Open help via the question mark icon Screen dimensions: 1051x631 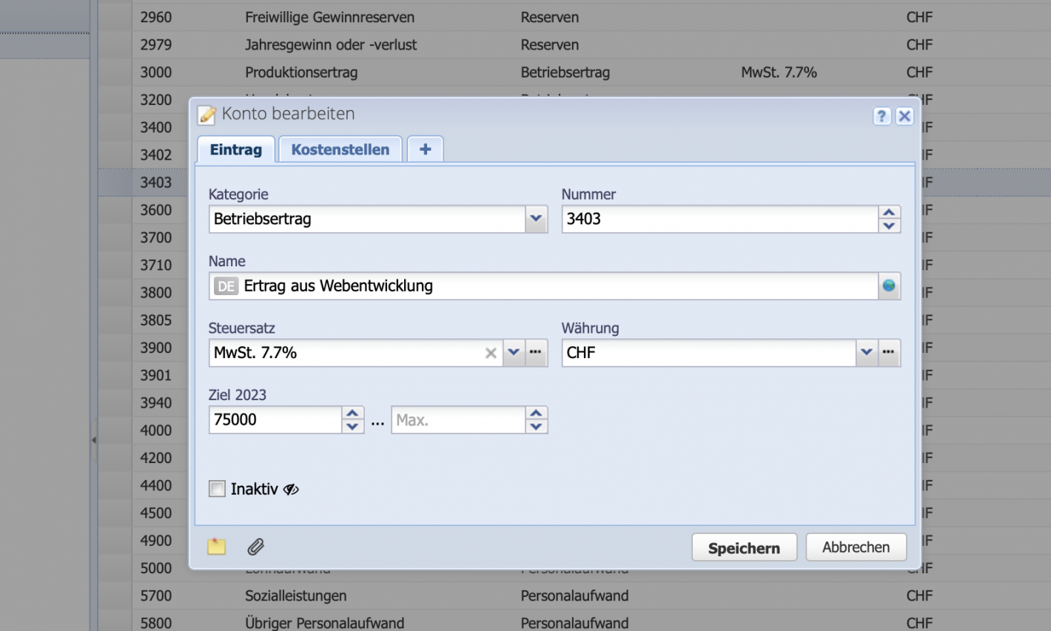click(882, 116)
